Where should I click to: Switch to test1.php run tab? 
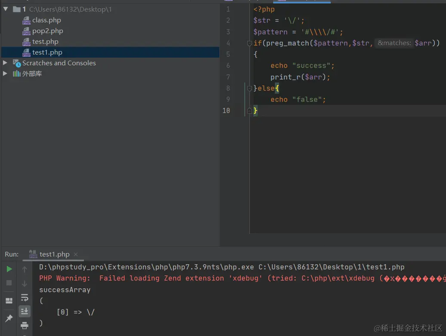pos(54,254)
